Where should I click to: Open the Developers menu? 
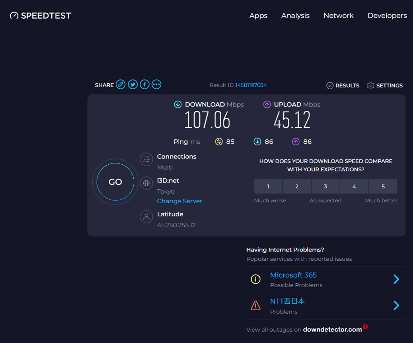(387, 15)
